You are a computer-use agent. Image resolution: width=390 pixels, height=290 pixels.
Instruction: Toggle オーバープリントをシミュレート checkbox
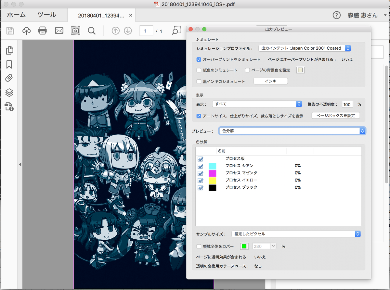pyautogui.click(x=199, y=59)
